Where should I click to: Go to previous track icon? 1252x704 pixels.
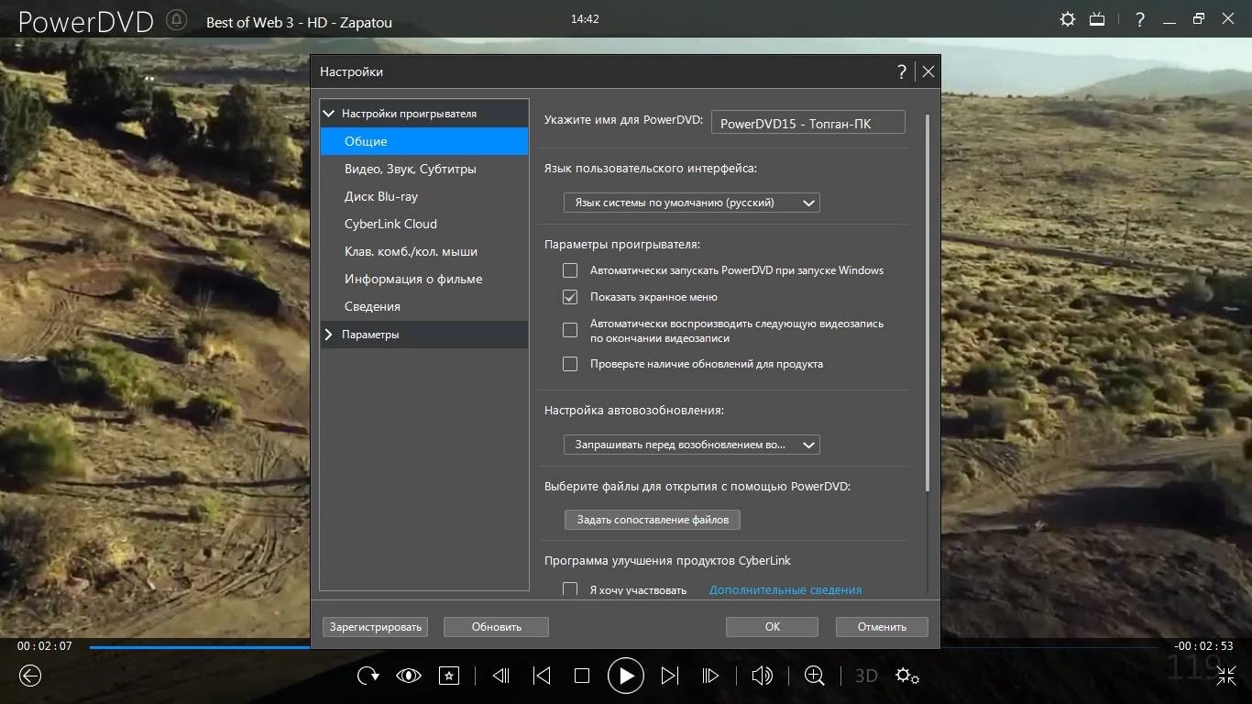pos(542,676)
